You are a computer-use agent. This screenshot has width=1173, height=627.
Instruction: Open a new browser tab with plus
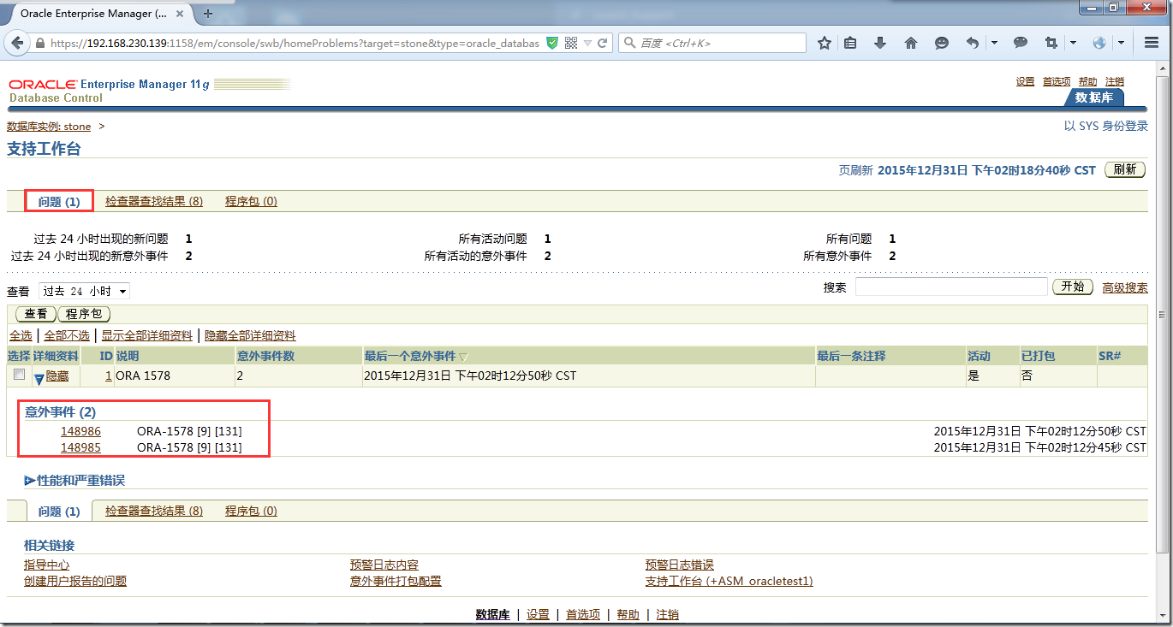point(208,14)
